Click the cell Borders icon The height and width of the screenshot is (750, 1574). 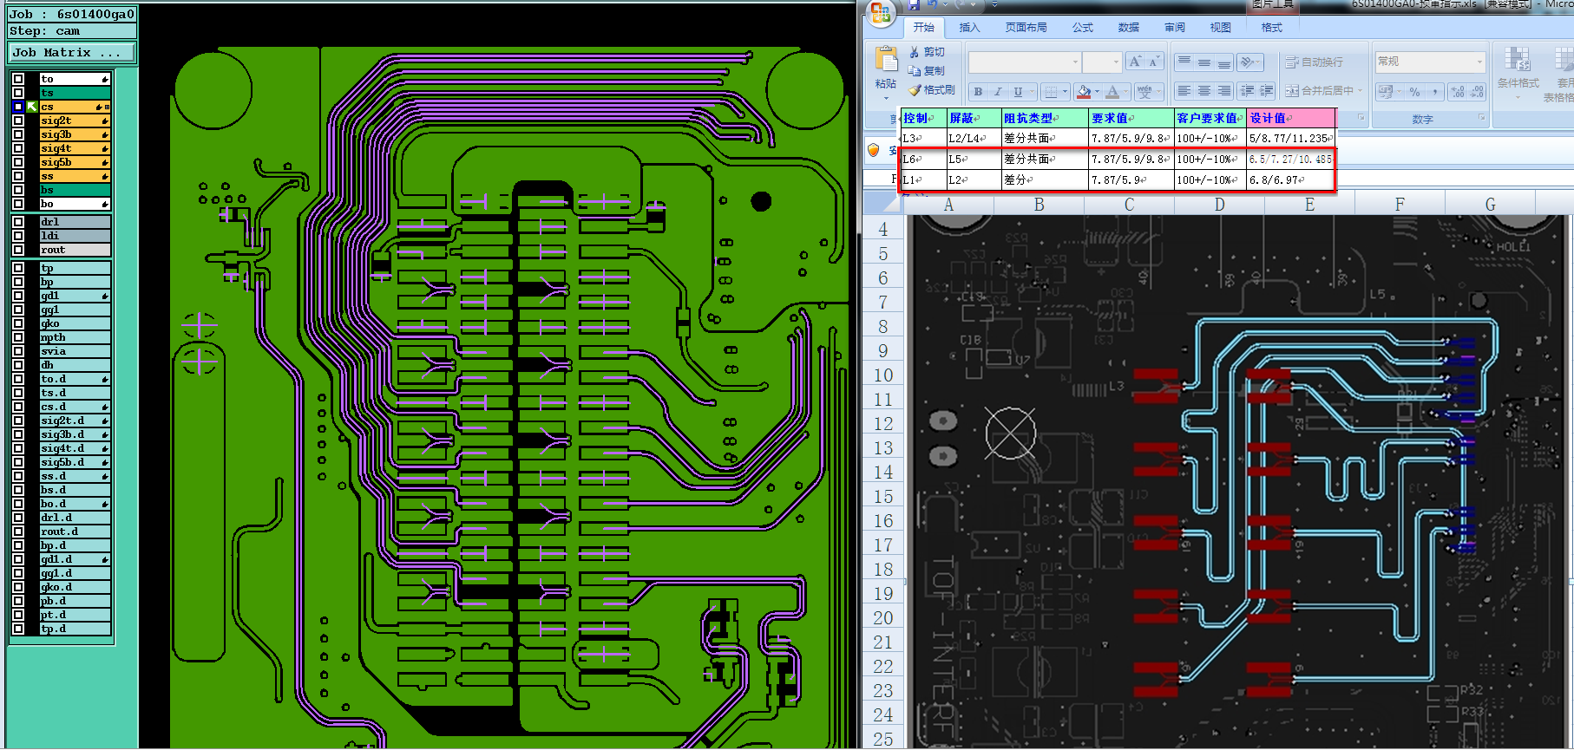click(x=1051, y=91)
